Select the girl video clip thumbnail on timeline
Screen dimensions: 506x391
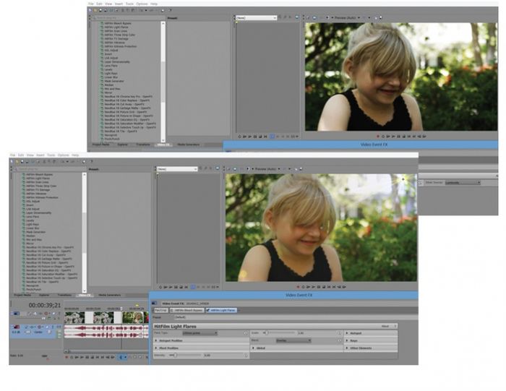pos(134,317)
